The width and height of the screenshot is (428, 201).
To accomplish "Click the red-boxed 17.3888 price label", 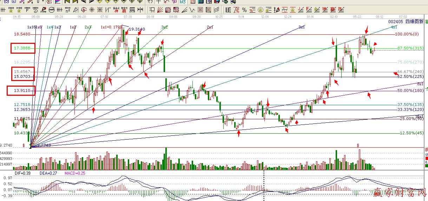I will [22, 48].
